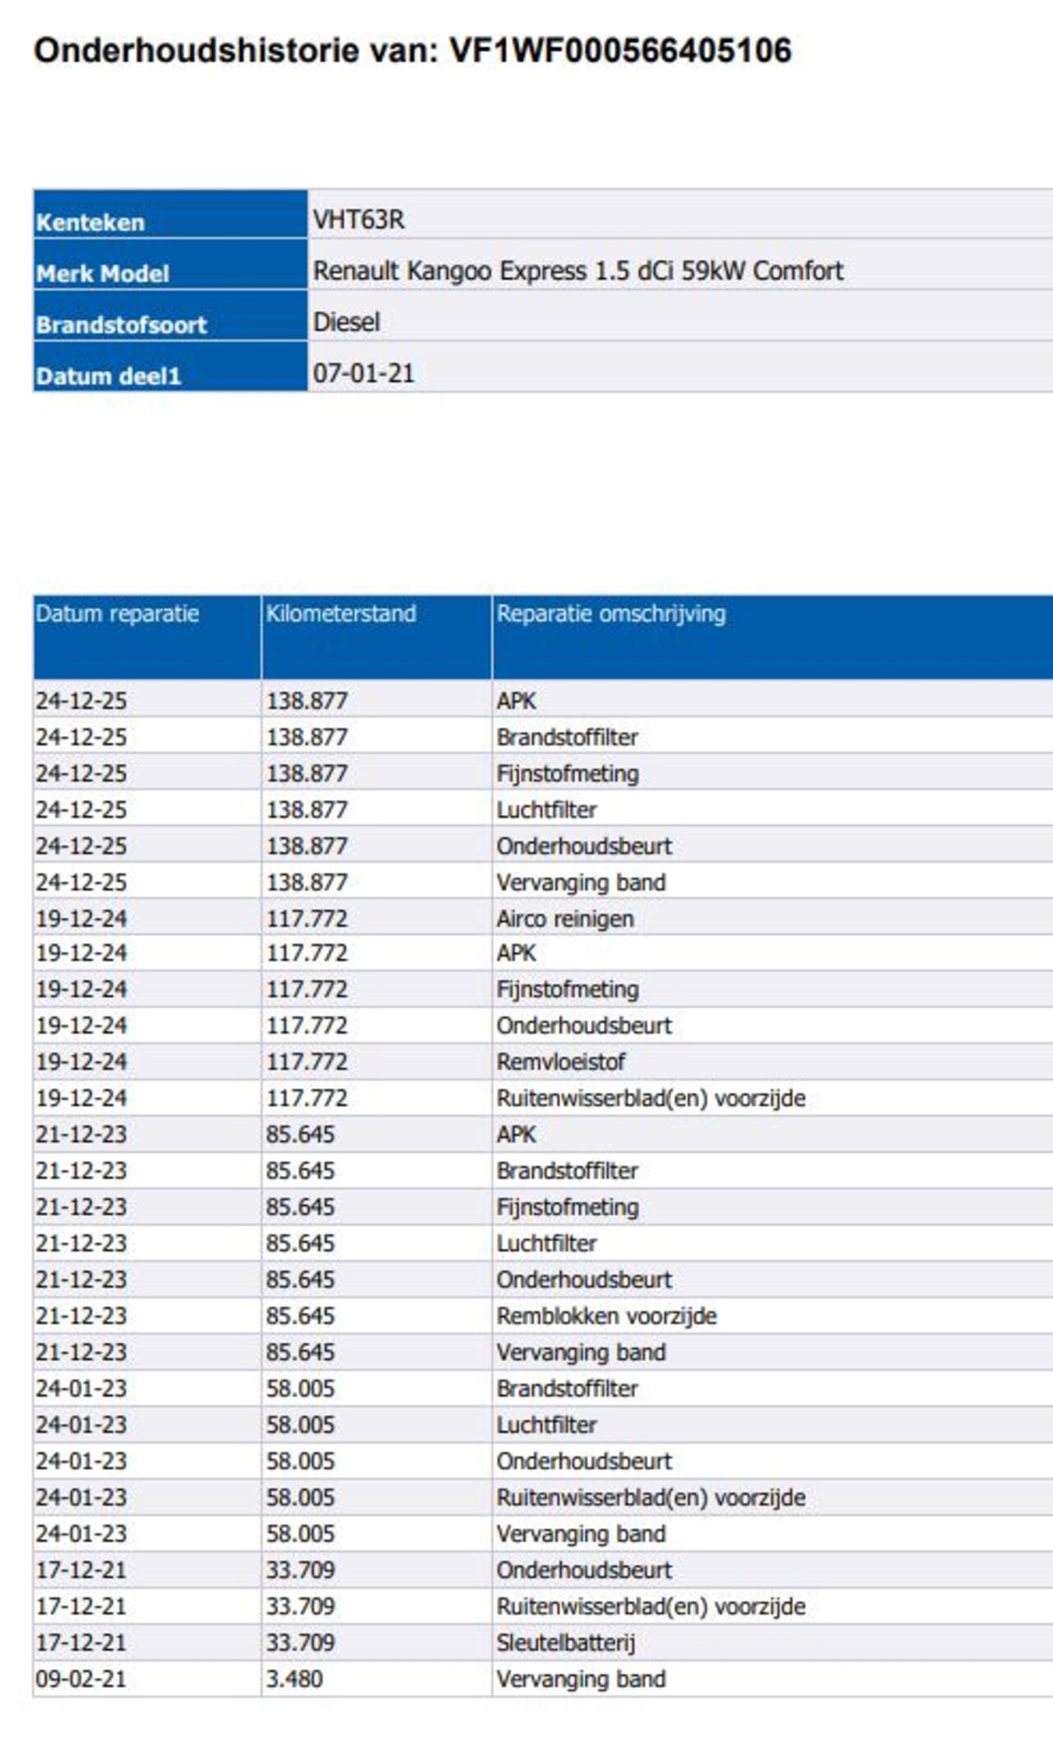This screenshot has width=1053, height=1749.
Task: Click the Datum reparatie column header
Action: [x=117, y=614]
